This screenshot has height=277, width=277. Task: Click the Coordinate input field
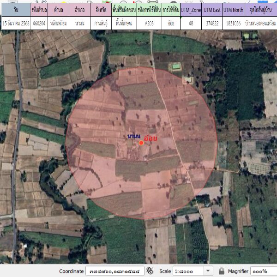click(x=115, y=271)
